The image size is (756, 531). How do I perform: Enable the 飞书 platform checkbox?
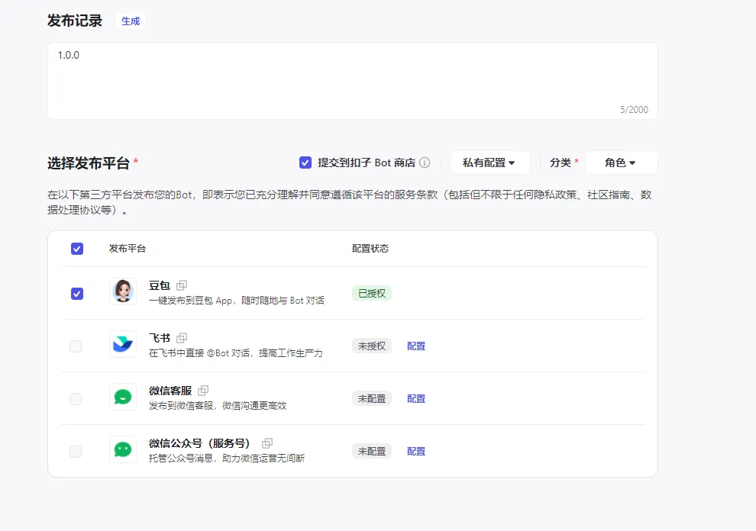(76, 345)
